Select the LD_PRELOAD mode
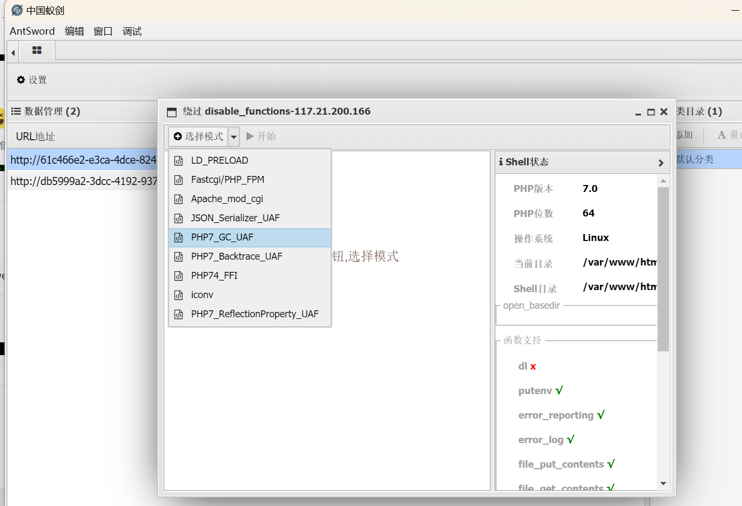 pos(250,160)
